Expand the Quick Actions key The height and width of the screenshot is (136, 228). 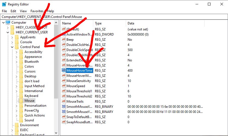pos(16,116)
